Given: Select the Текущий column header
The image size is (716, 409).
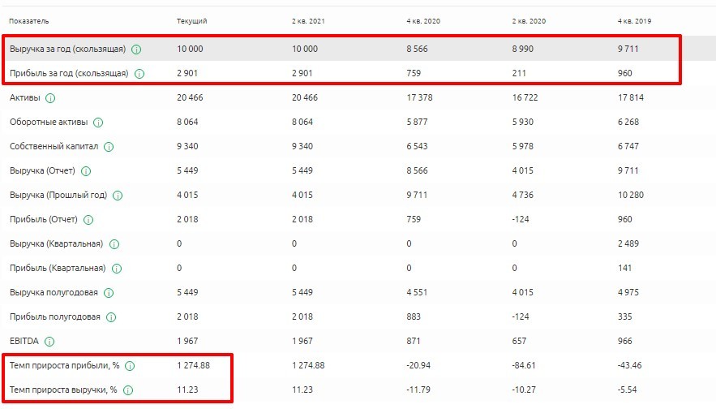Looking at the screenshot, I should 191,19.
